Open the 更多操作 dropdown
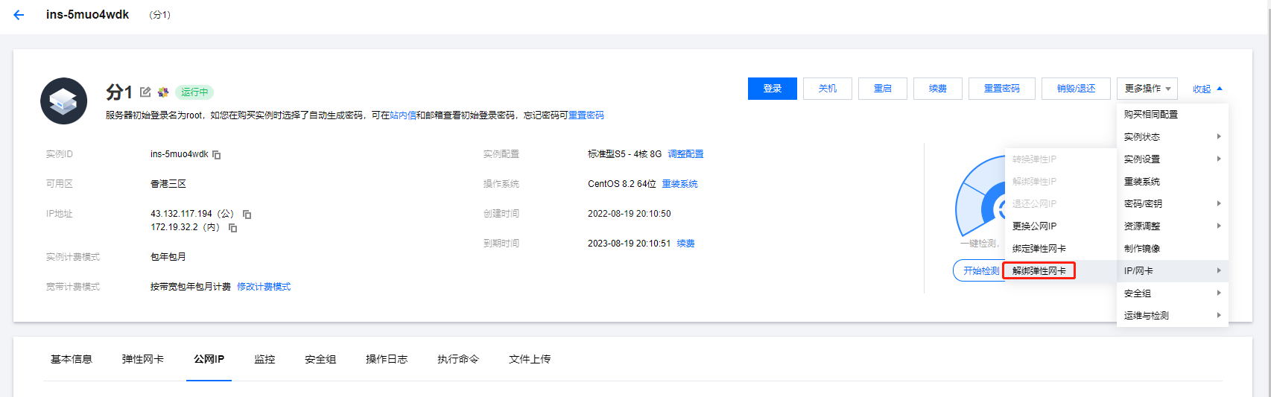 (1147, 89)
